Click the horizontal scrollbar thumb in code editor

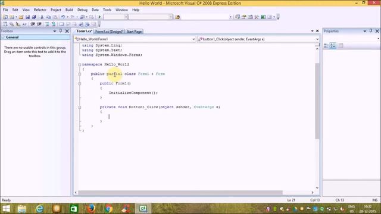(180, 193)
